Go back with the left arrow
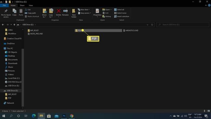211x119 pixels. [3, 24]
